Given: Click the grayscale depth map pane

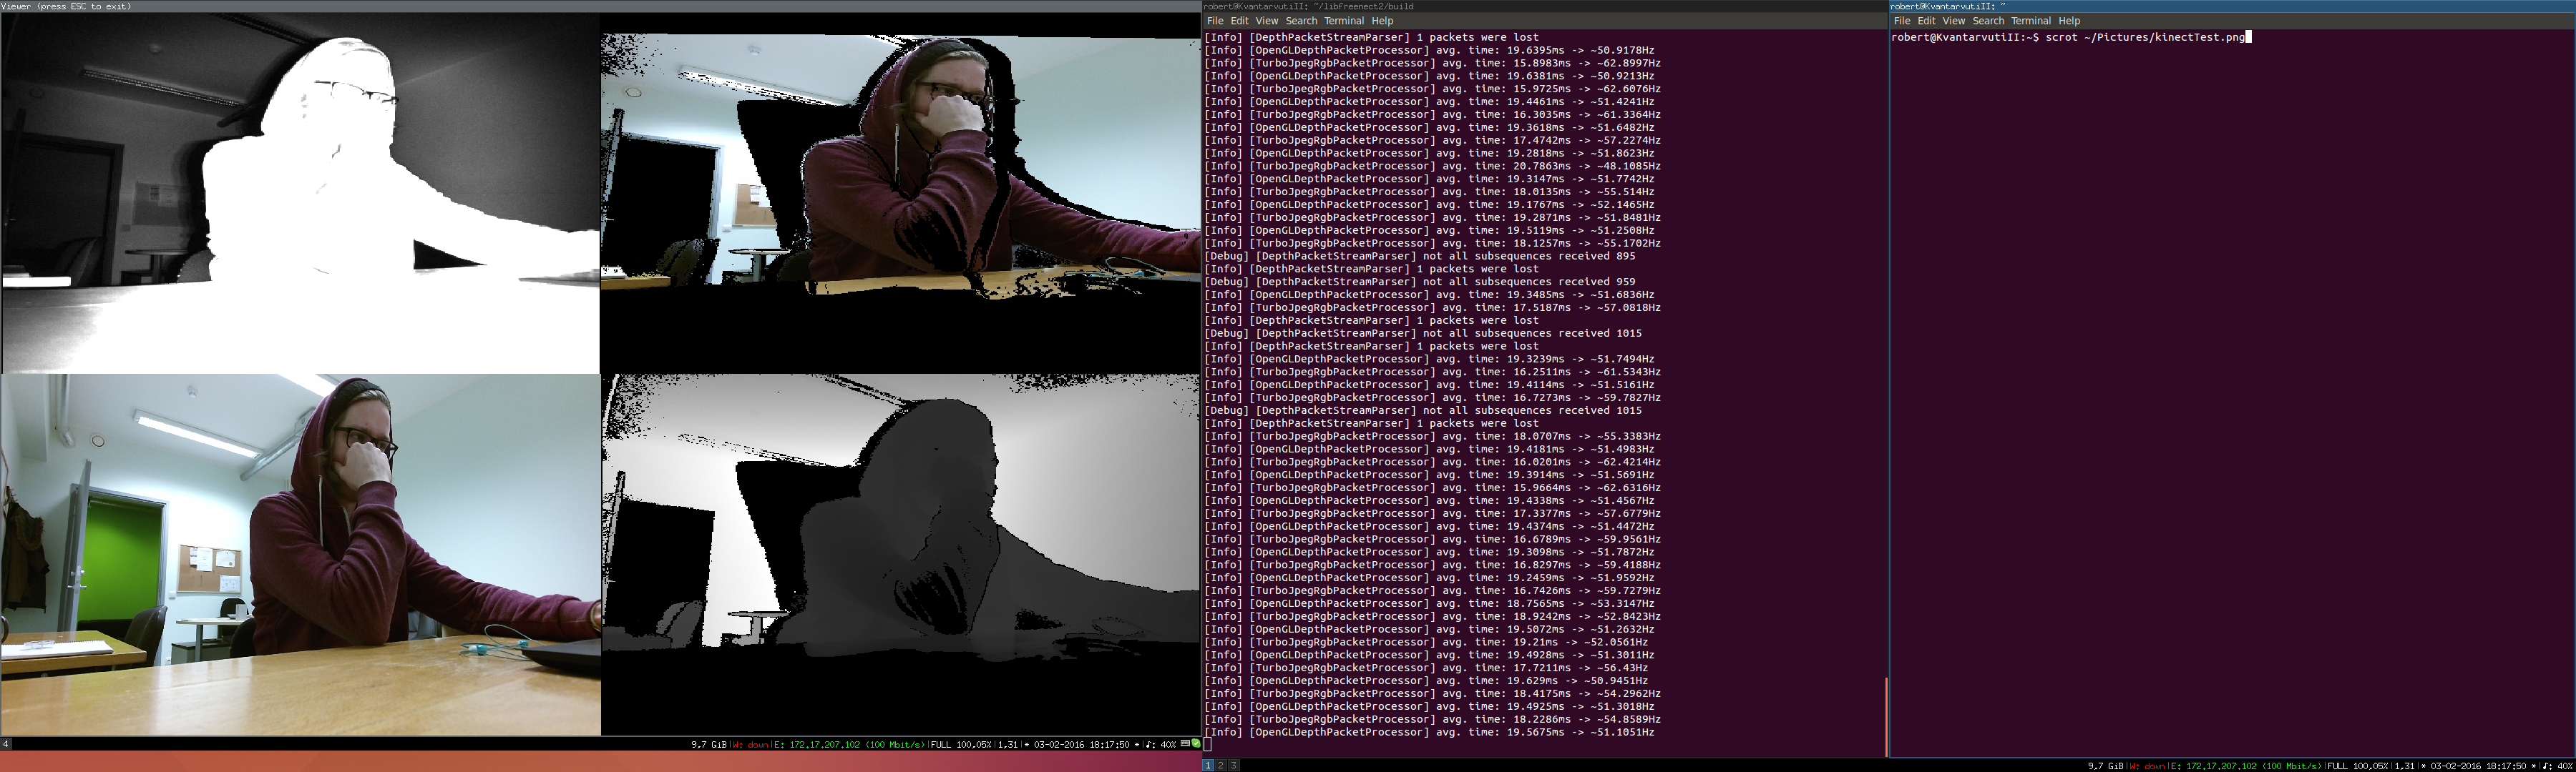Looking at the screenshot, I should pyautogui.click(x=900, y=554).
